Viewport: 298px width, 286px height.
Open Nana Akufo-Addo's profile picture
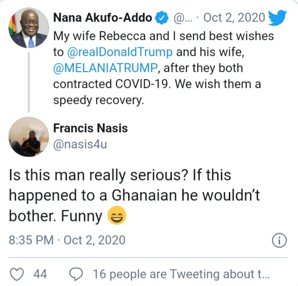click(x=28, y=29)
